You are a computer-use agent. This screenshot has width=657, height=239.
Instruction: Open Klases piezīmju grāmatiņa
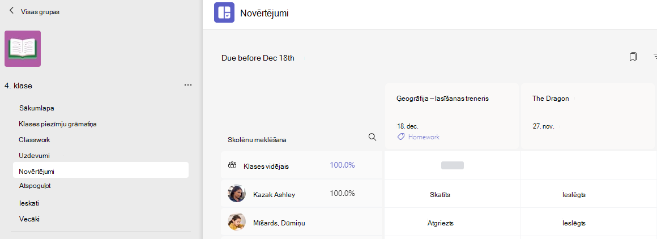pyautogui.click(x=58, y=124)
